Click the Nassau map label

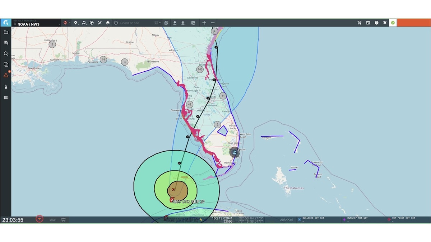(x=294, y=167)
